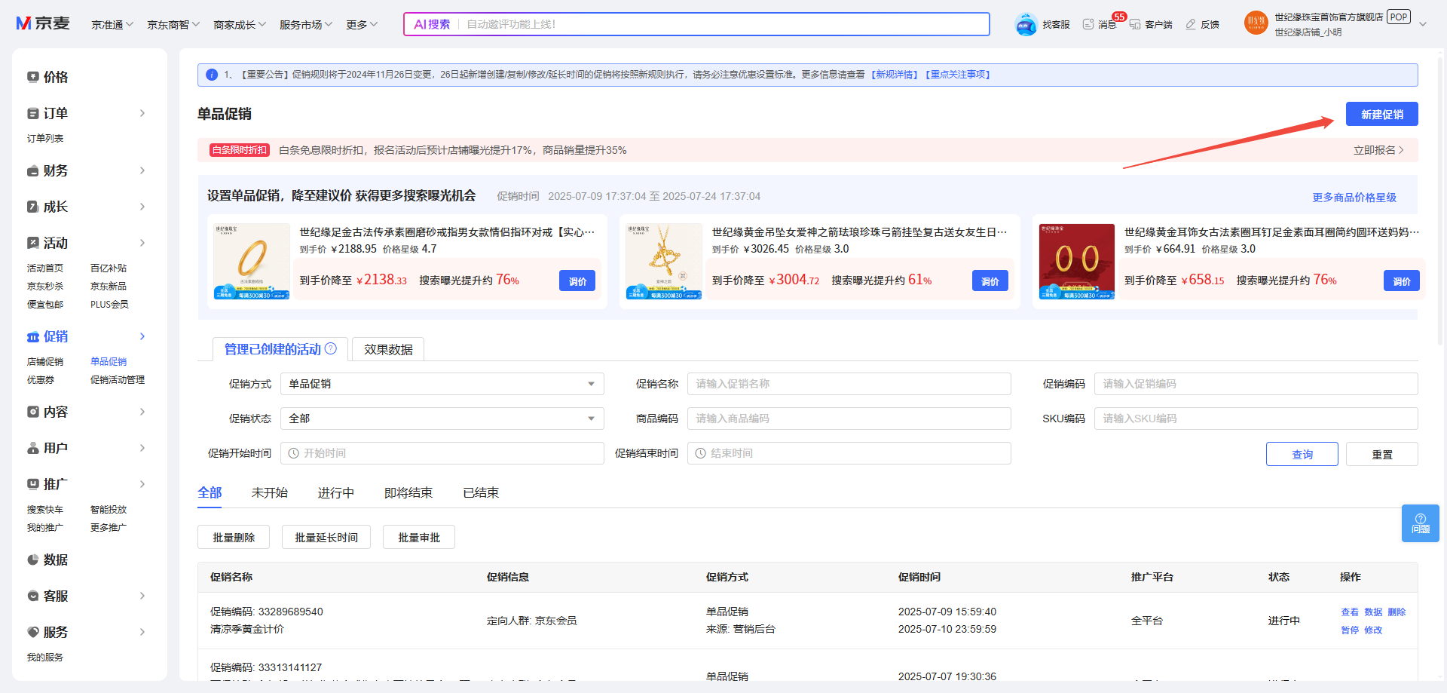Image resolution: width=1447 pixels, height=693 pixels.
Task: Click the gold ring product thumbnail
Action: click(x=252, y=262)
